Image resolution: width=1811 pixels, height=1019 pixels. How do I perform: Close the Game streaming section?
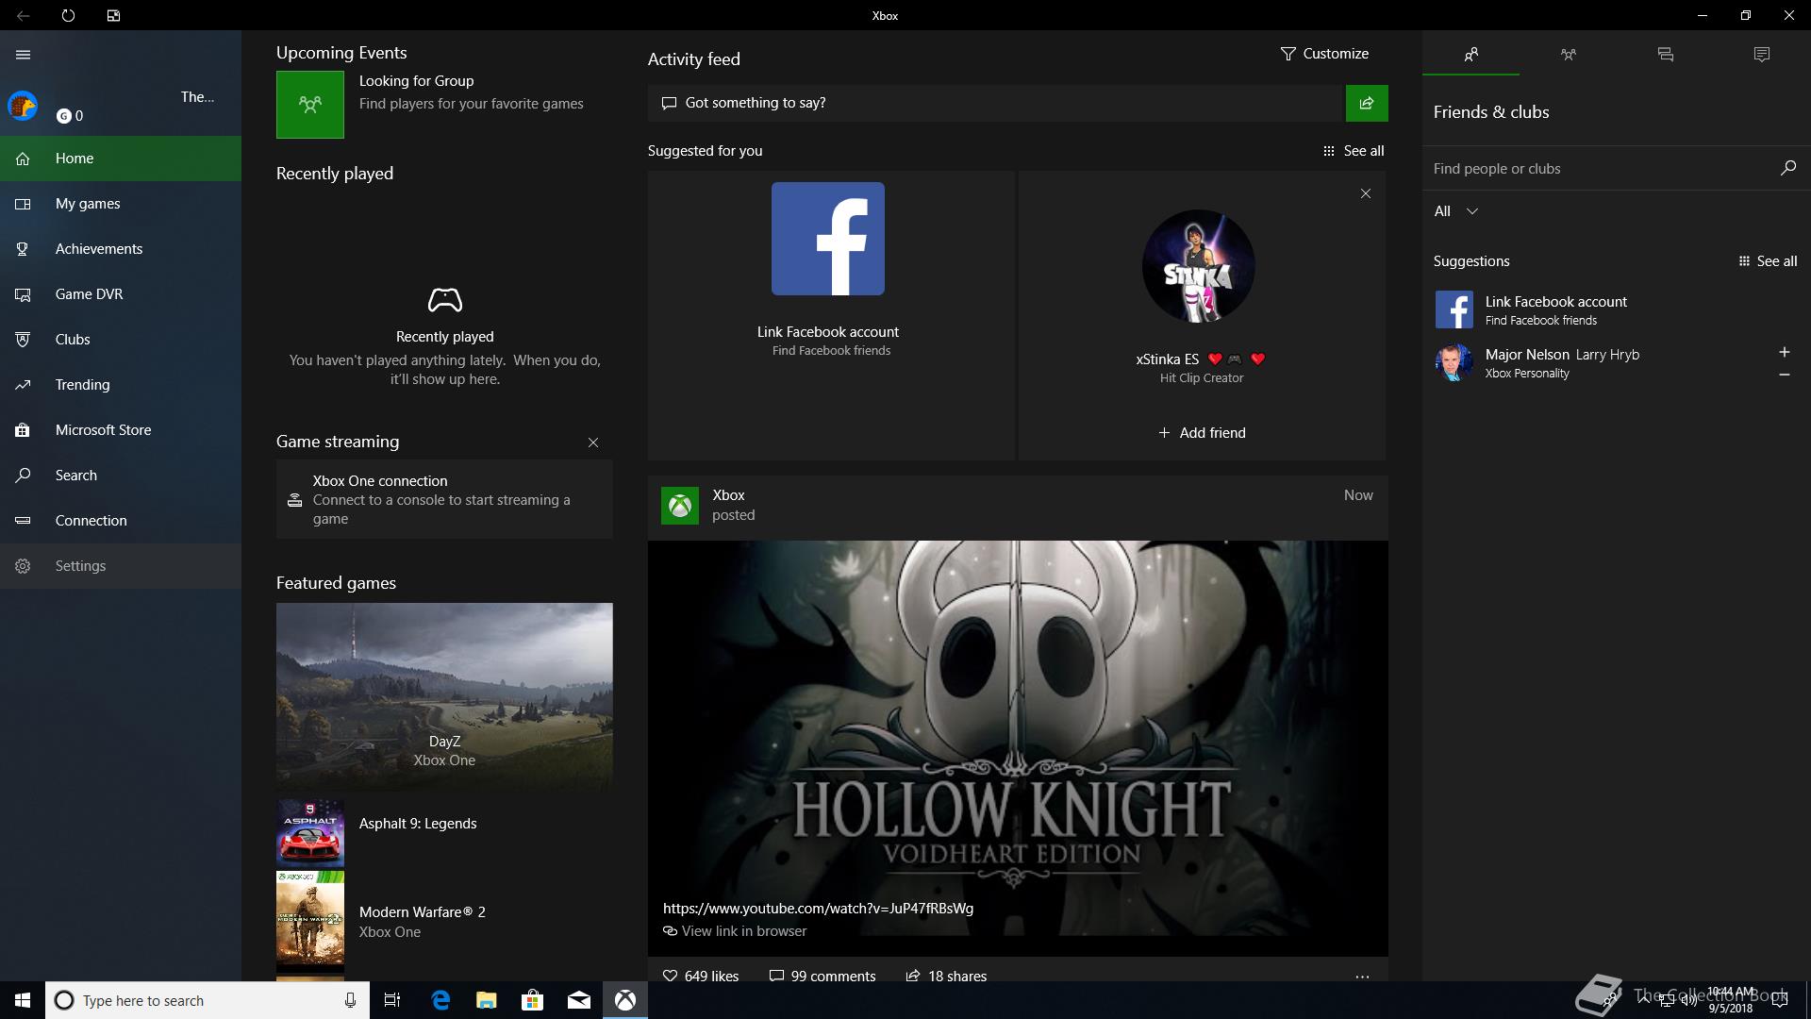pyautogui.click(x=593, y=443)
